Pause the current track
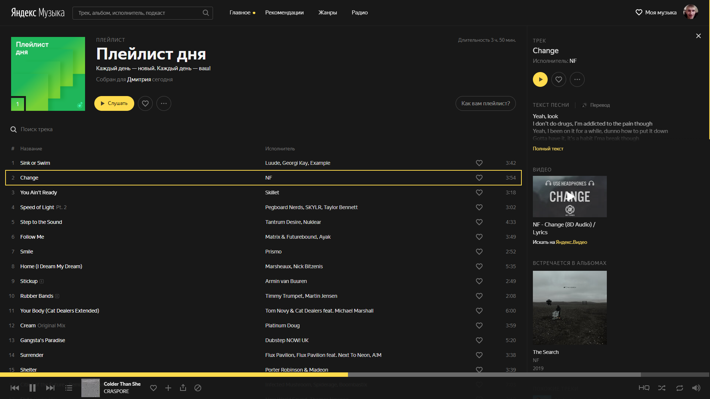The width and height of the screenshot is (710, 399). 33,388
